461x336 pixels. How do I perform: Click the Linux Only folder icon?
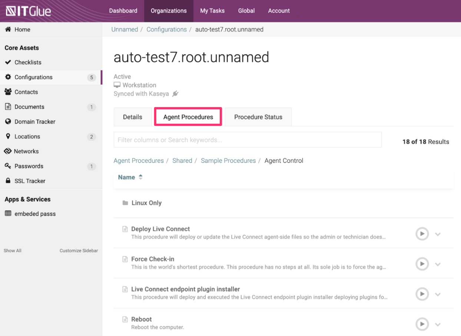pyautogui.click(x=125, y=203)
